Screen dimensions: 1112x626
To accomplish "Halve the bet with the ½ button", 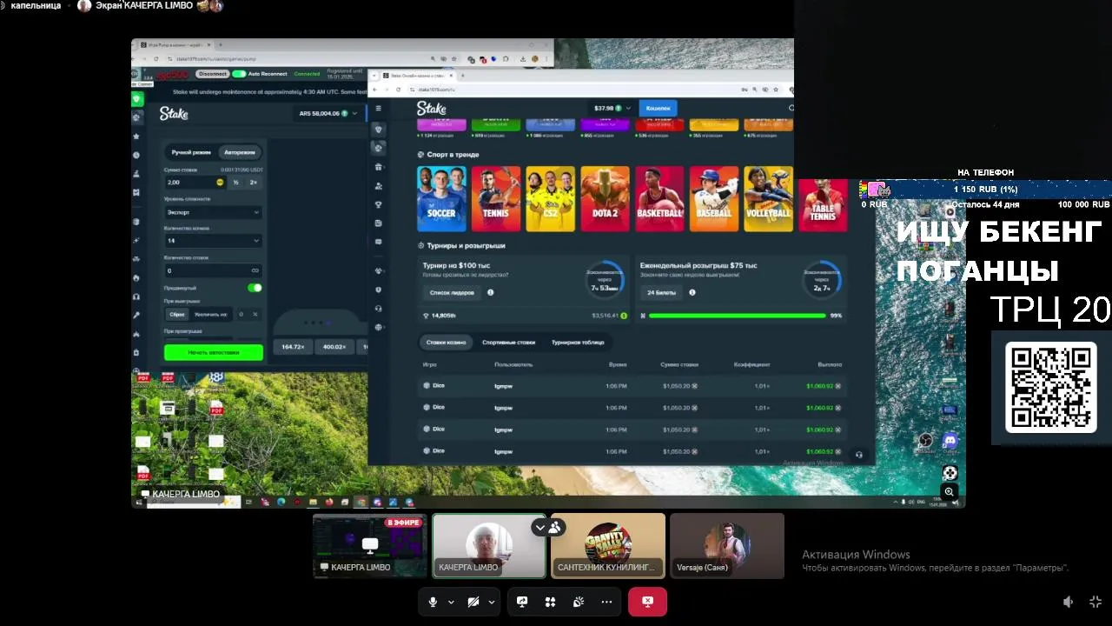I will (236, 183).
